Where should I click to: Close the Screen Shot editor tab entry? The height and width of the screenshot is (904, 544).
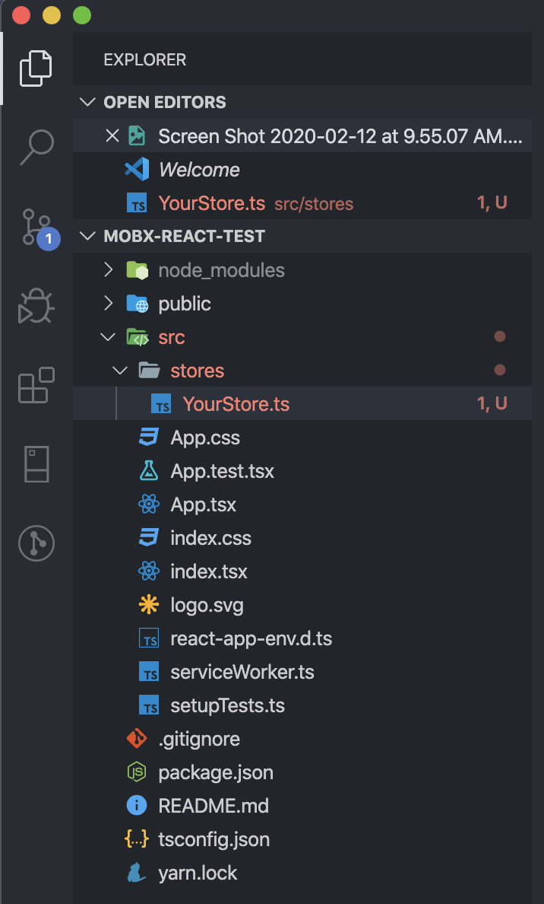[x=112, y=136]
